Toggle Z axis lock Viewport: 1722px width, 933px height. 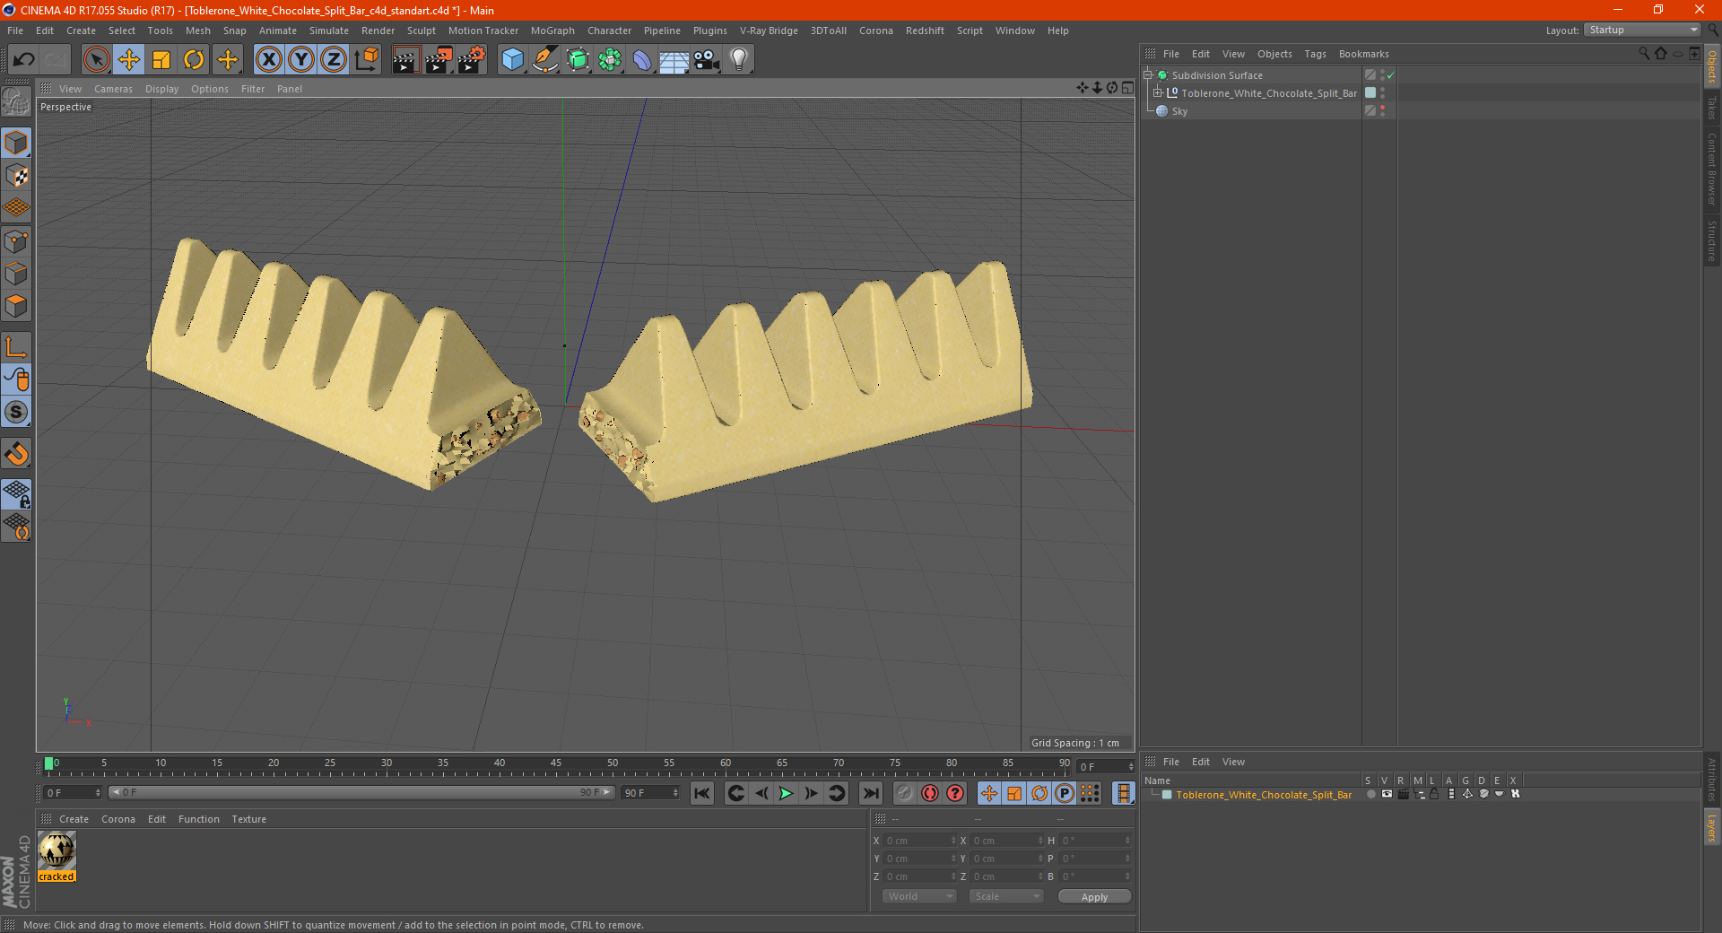click(x=334, y=60)
